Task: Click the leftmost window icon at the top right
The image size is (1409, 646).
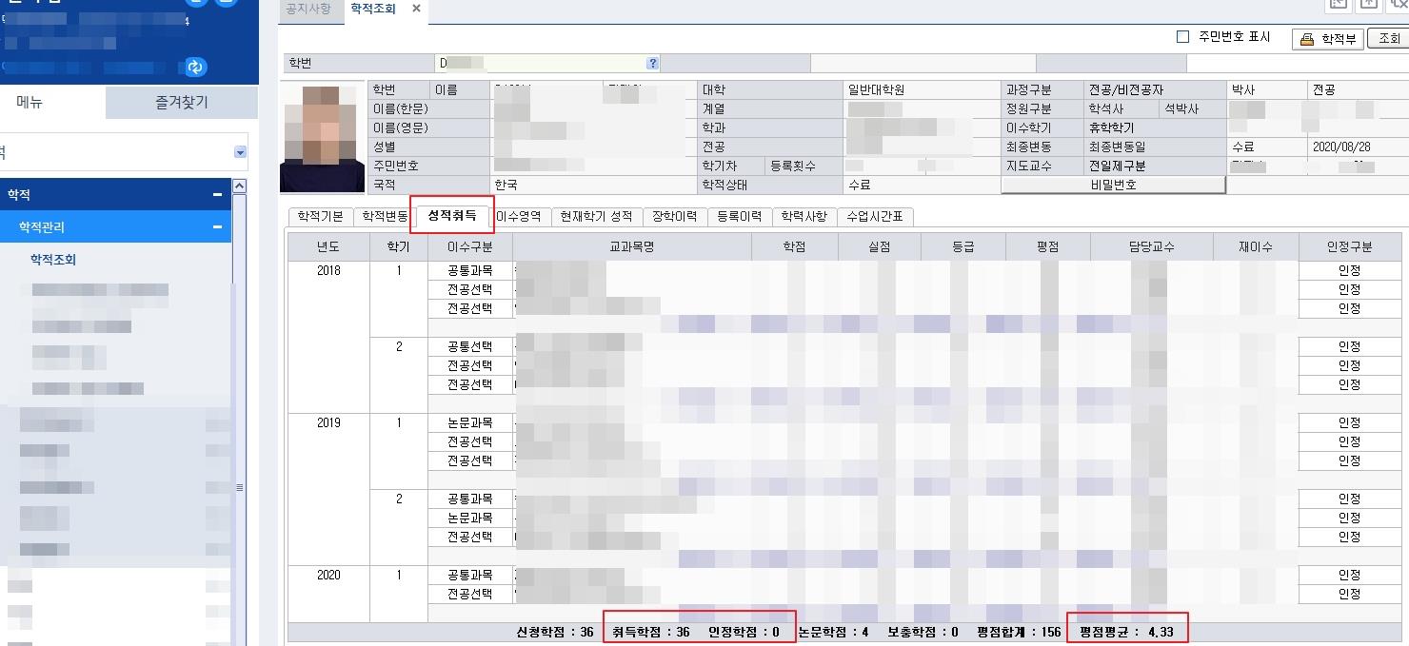Action: tap(1338, 5)
